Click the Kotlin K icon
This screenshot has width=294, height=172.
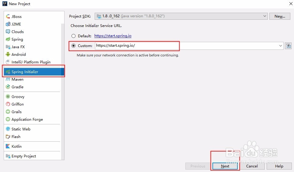[8, 147]
